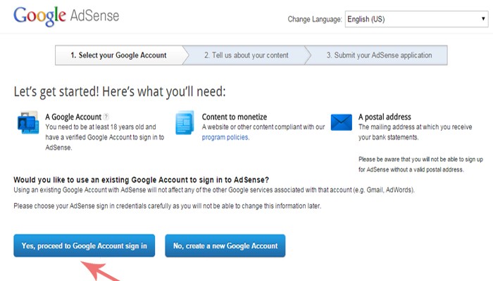Click the A Google Account heading

tap(73, 117)
